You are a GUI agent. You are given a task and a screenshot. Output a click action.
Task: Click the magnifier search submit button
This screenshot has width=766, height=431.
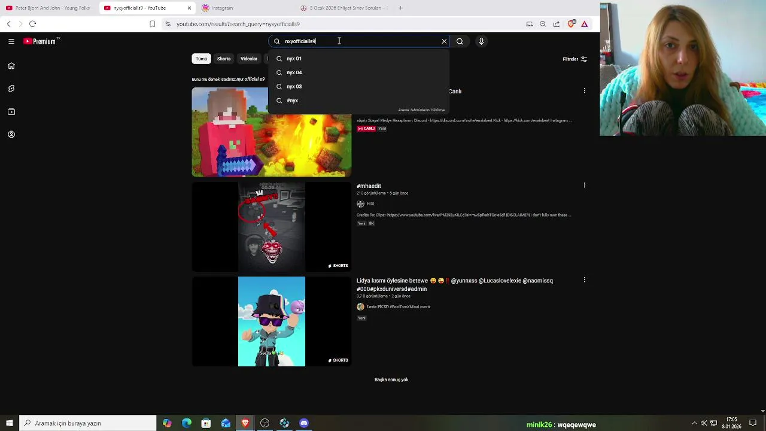coord(460,41)
